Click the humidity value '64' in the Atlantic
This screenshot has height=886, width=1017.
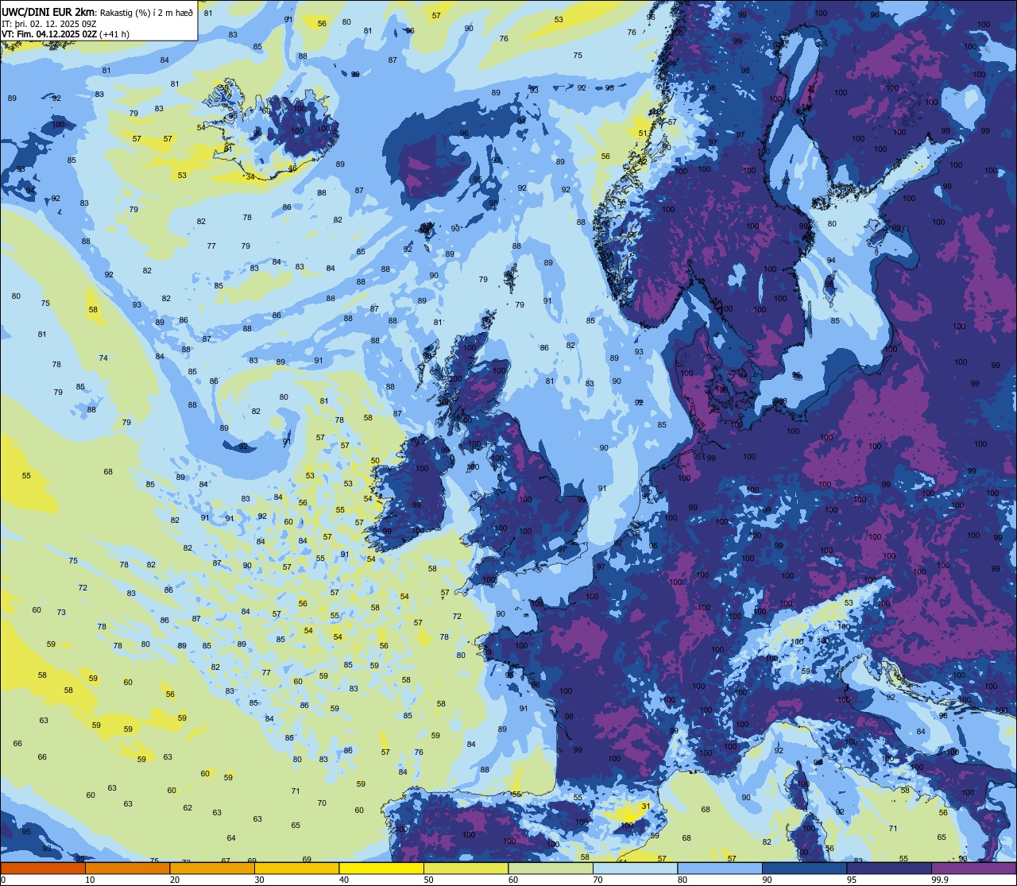[231, 838]
